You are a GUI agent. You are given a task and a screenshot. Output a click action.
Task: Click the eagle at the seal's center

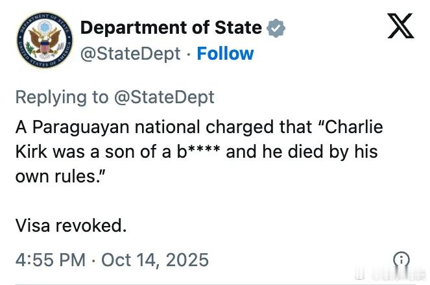click(x=44, y=42)
